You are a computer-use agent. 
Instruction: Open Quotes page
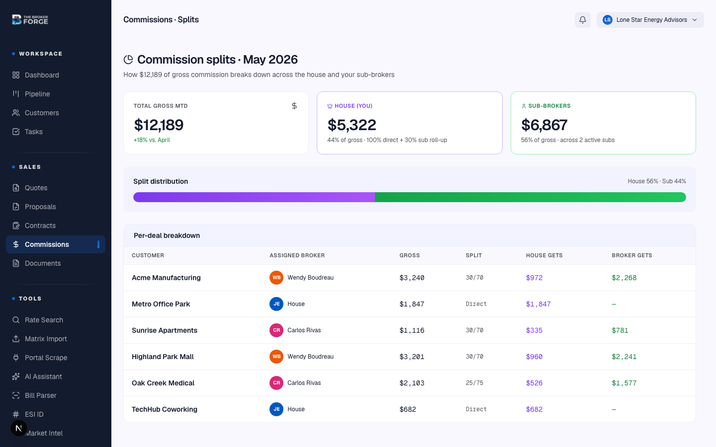point(56,188)
